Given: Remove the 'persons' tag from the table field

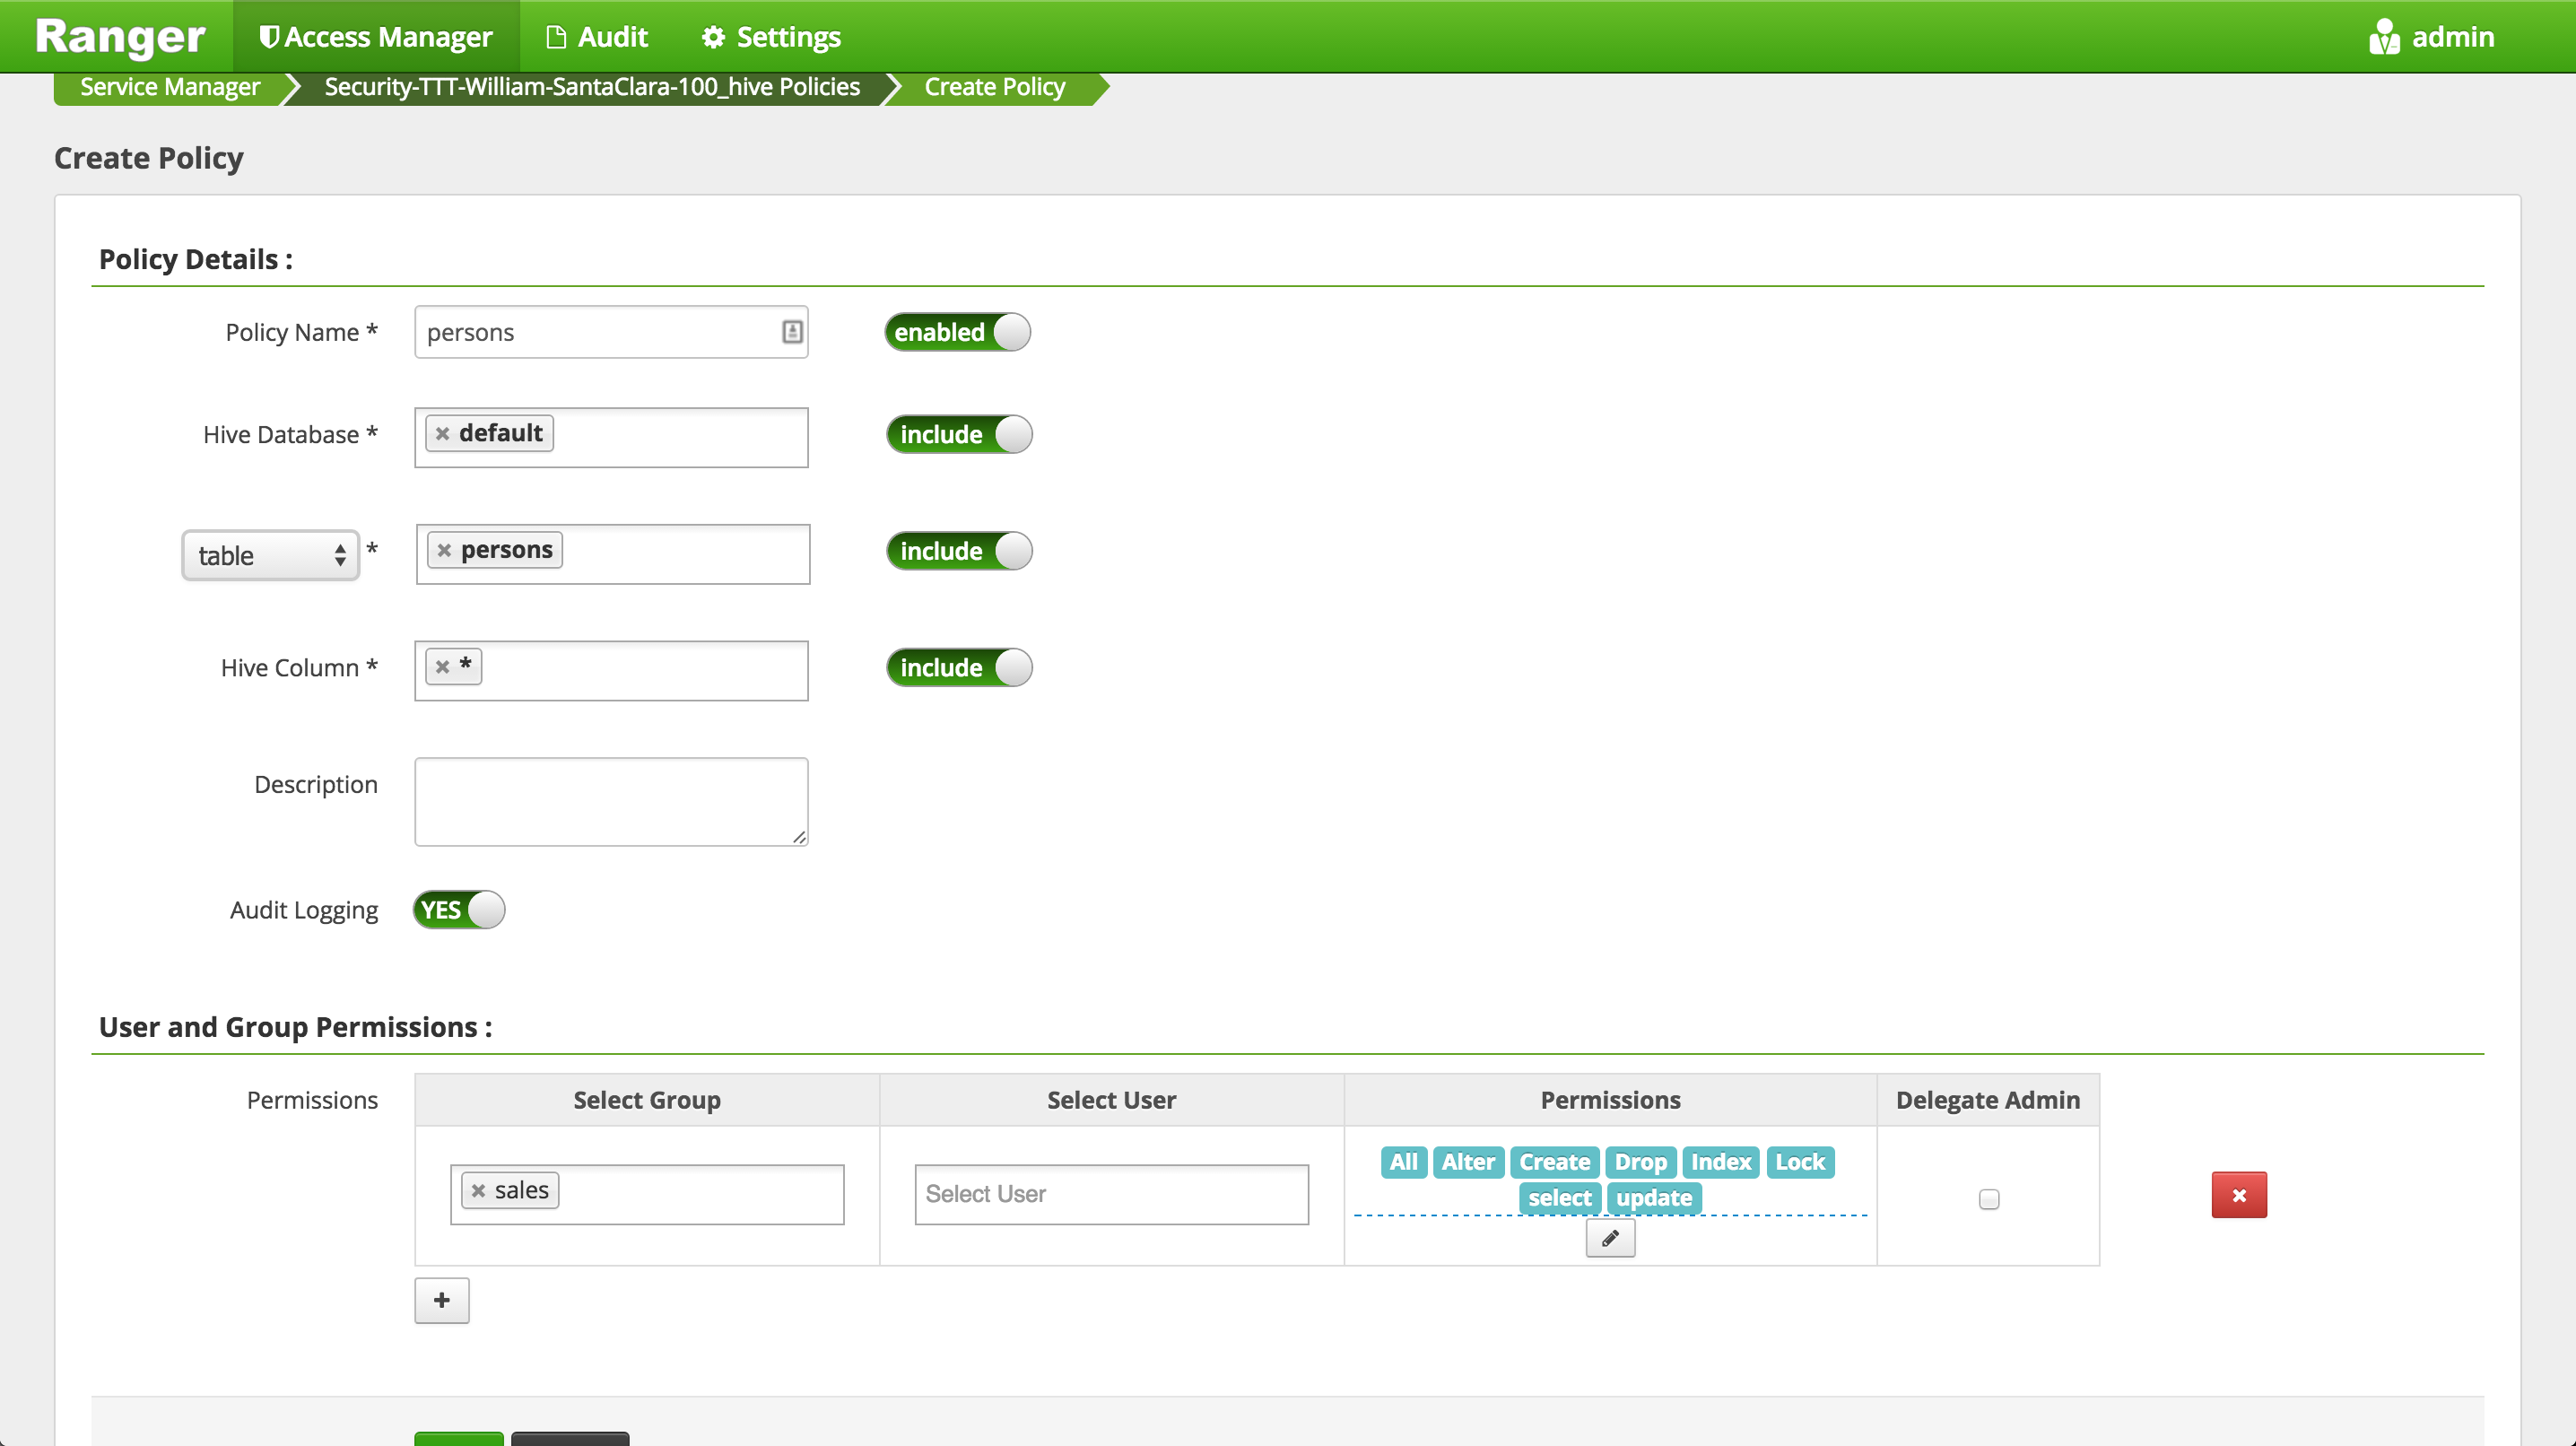Looking at the screenshot, I should pos(445,551).
